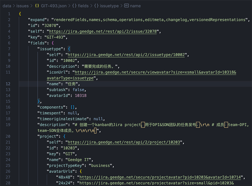Click the object icon beside issuetype breadcrumb
Image resolution: width=252 pixels, height=186 pixels.
(x=96, y=6)
